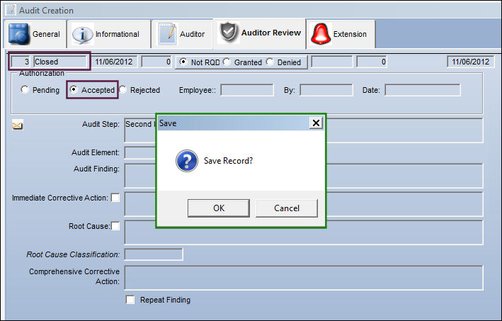Click the Audit Element field

point(140,152)
